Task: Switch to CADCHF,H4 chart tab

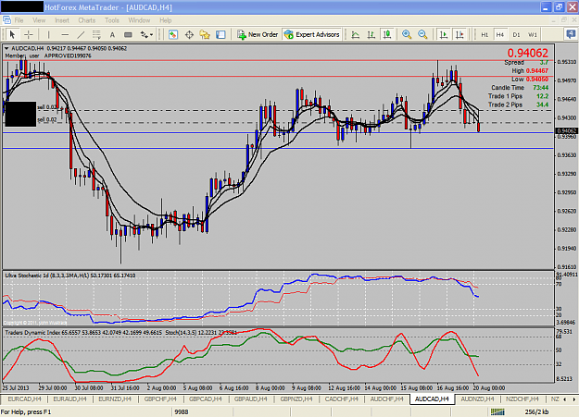Action: (342, 399)
